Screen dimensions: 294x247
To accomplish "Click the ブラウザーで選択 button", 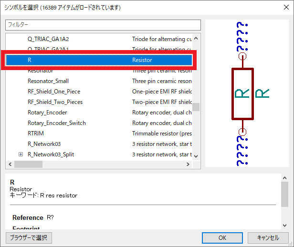I will [29, 237].
